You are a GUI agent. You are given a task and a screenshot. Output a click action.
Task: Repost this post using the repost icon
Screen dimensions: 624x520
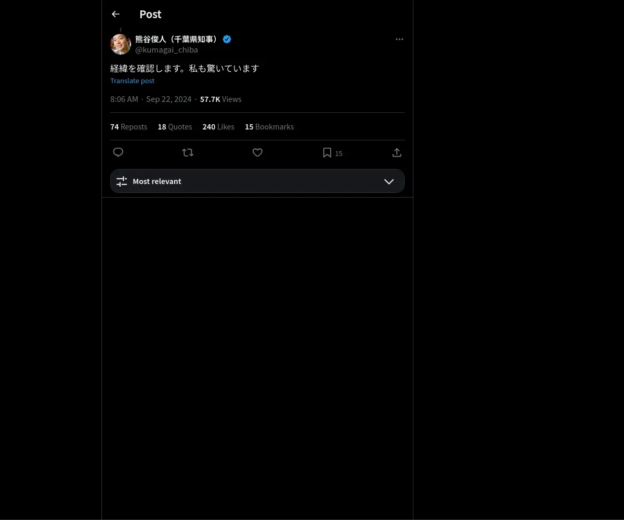(188, 152)
